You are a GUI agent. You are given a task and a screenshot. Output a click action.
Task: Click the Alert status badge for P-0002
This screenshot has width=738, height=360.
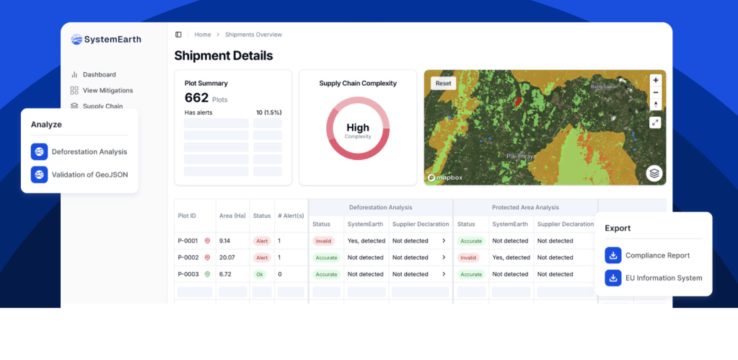pos(262,258)
